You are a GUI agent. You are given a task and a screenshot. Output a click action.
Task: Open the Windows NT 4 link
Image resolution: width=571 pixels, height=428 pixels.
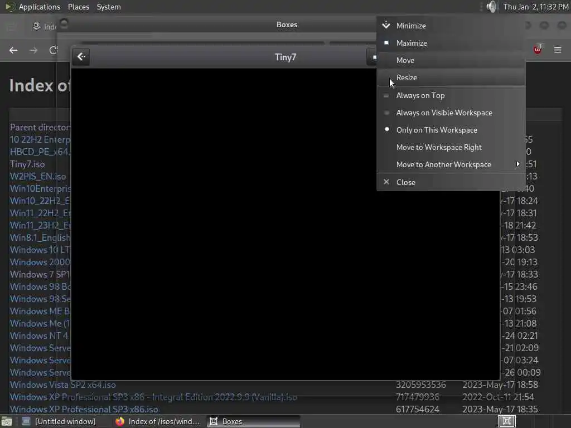40,335
